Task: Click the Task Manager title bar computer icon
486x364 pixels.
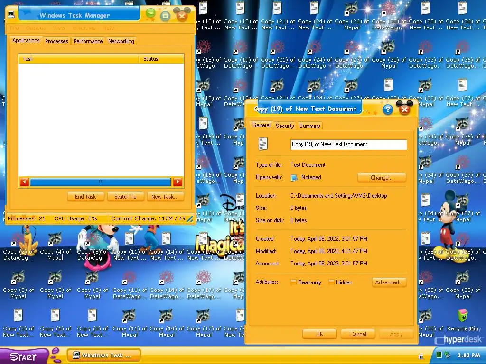Action: [x=11, y=15]
